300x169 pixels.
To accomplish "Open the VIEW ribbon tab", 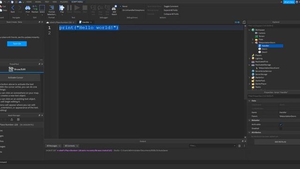I will (x=55, y=2).
